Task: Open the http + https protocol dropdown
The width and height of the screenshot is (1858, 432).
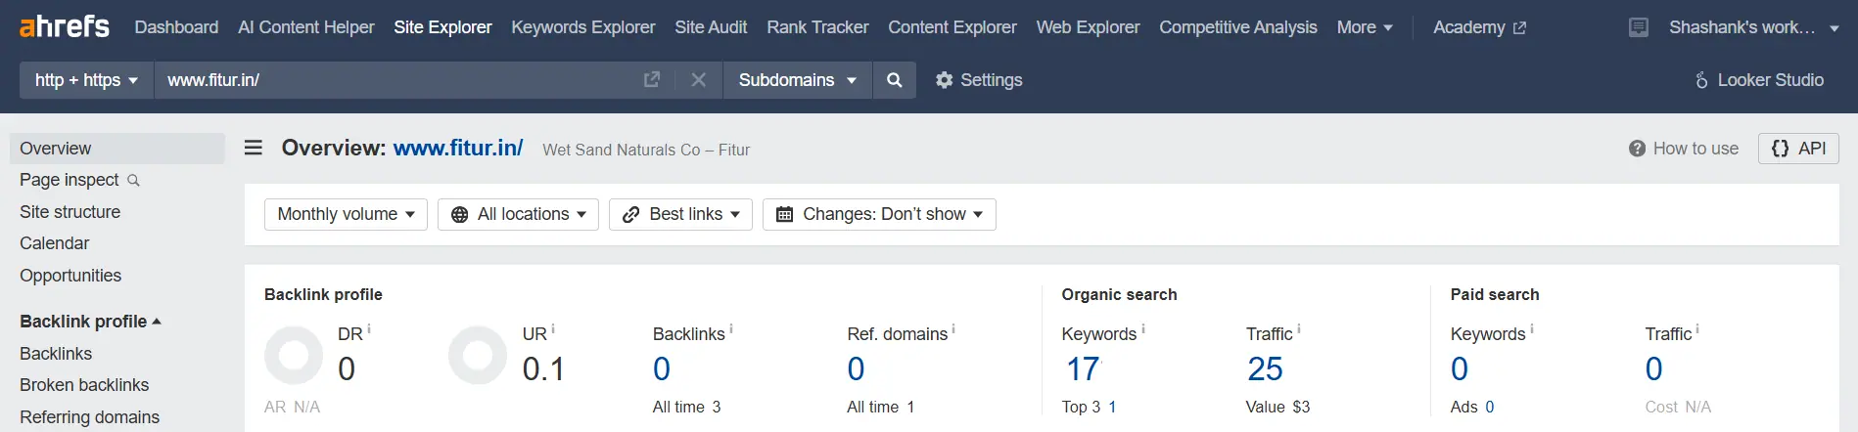Action: (x=86, y=80)
